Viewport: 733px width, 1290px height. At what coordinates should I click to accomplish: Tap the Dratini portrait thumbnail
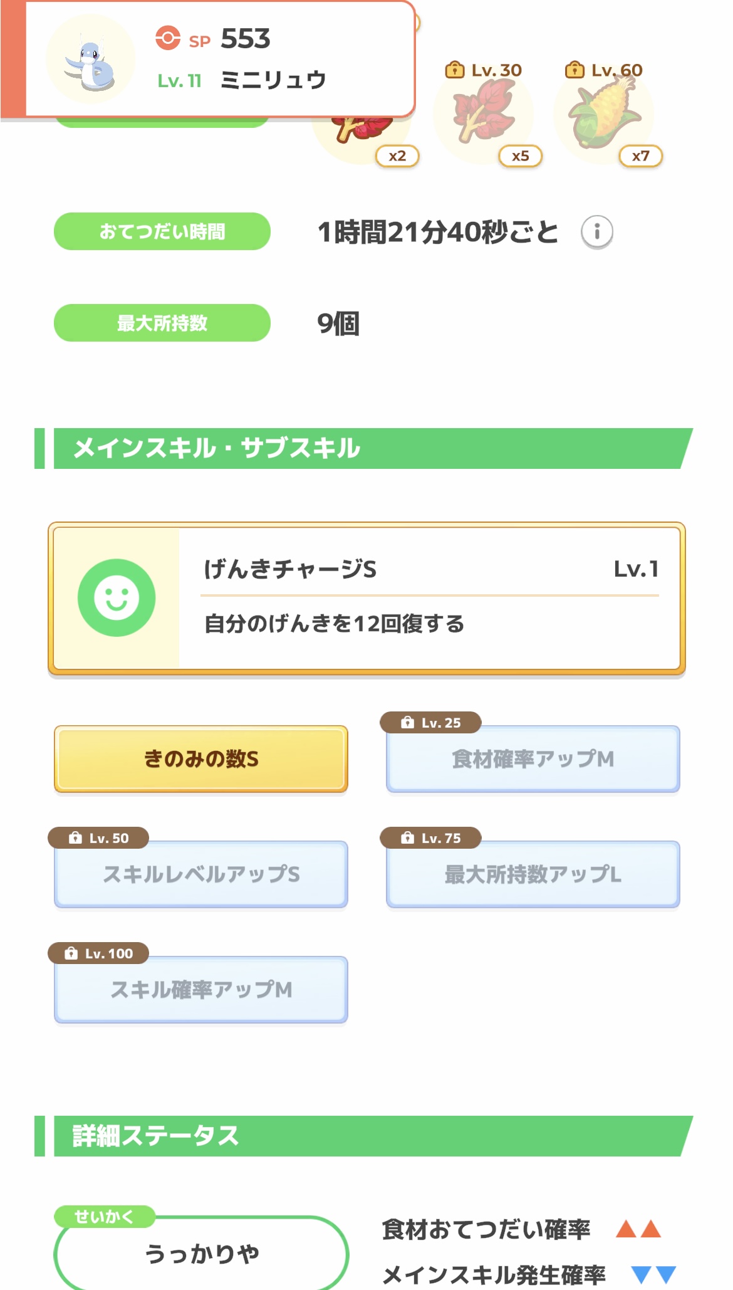[91, 60]
